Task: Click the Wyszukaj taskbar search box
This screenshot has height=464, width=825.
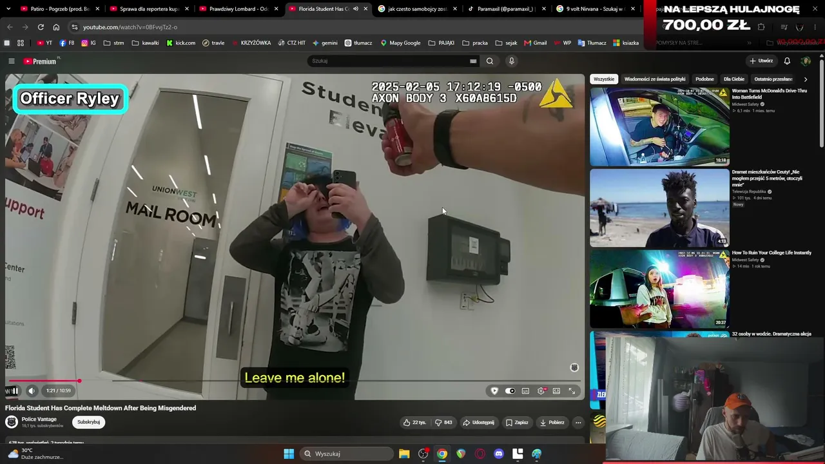Action: [347, 454]
